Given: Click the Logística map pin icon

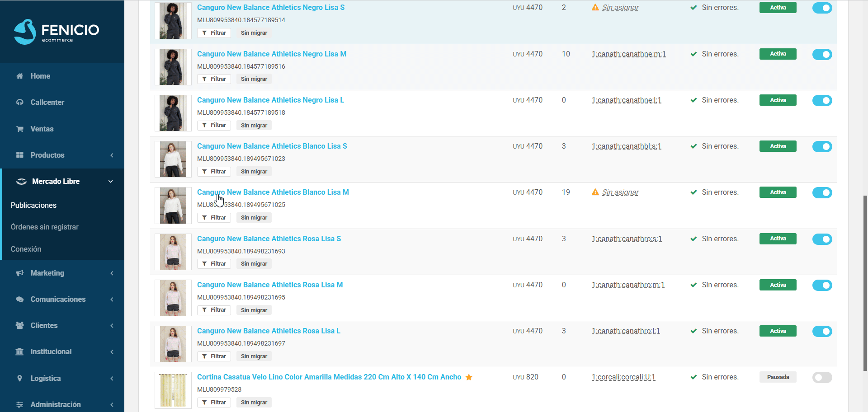Looking at the screenshot, I should [20, 378].
